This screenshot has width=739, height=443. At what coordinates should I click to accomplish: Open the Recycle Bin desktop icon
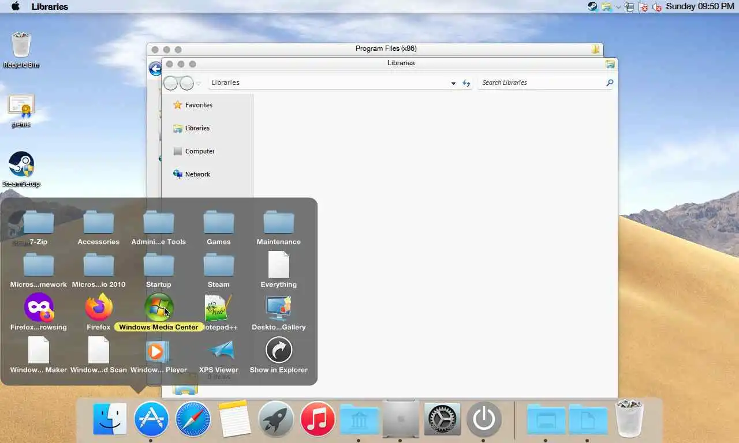tap(21, 50)
